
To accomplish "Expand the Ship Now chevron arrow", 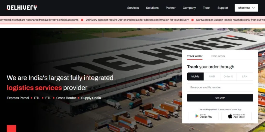I will coord(253,8).
